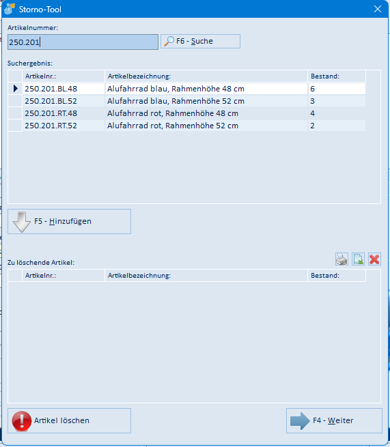Click the Storno-Tool app icon in the title bar
This screenshot has width=390, height=447.
pos(10,9)
